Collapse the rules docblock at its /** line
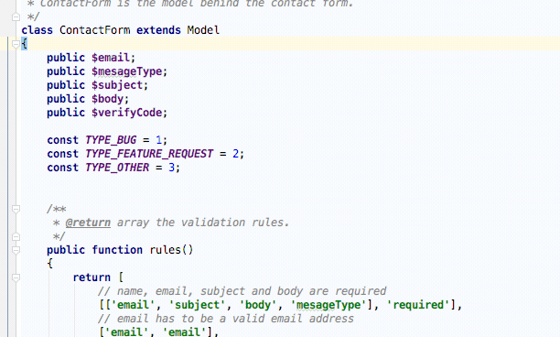 [x=16, y=209]
